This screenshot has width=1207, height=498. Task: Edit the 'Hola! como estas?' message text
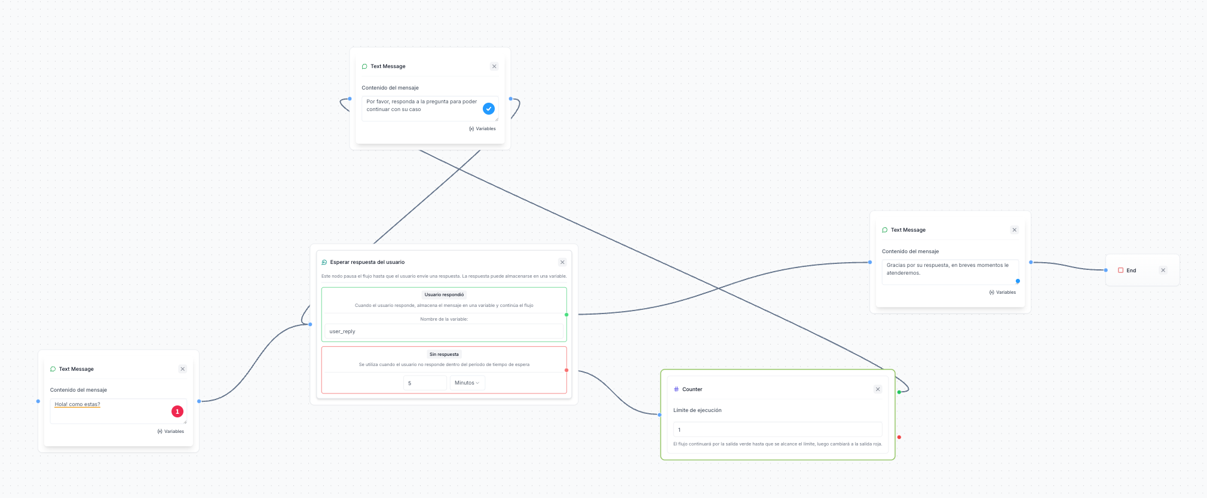(x=118, y=411)
